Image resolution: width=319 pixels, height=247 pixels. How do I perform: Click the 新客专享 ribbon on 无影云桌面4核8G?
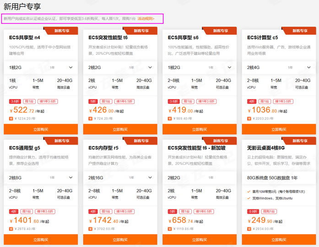[x=300, y=141]
